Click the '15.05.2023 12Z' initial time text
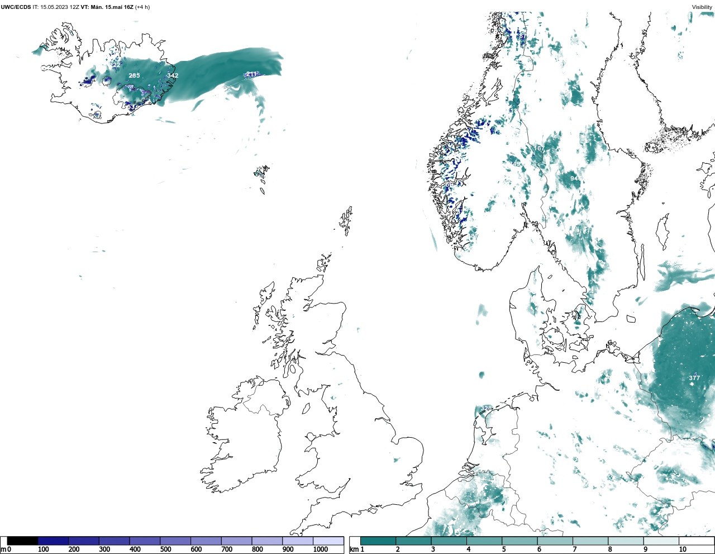Image resolution: width=715 pixels, height=554 pixels. coord(60,7)
